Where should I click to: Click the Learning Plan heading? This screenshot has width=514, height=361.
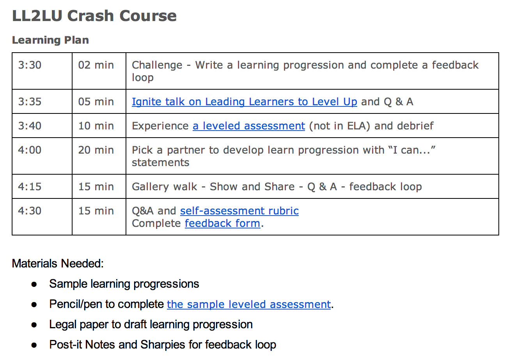pyautogui.click(x=50, y=40)
